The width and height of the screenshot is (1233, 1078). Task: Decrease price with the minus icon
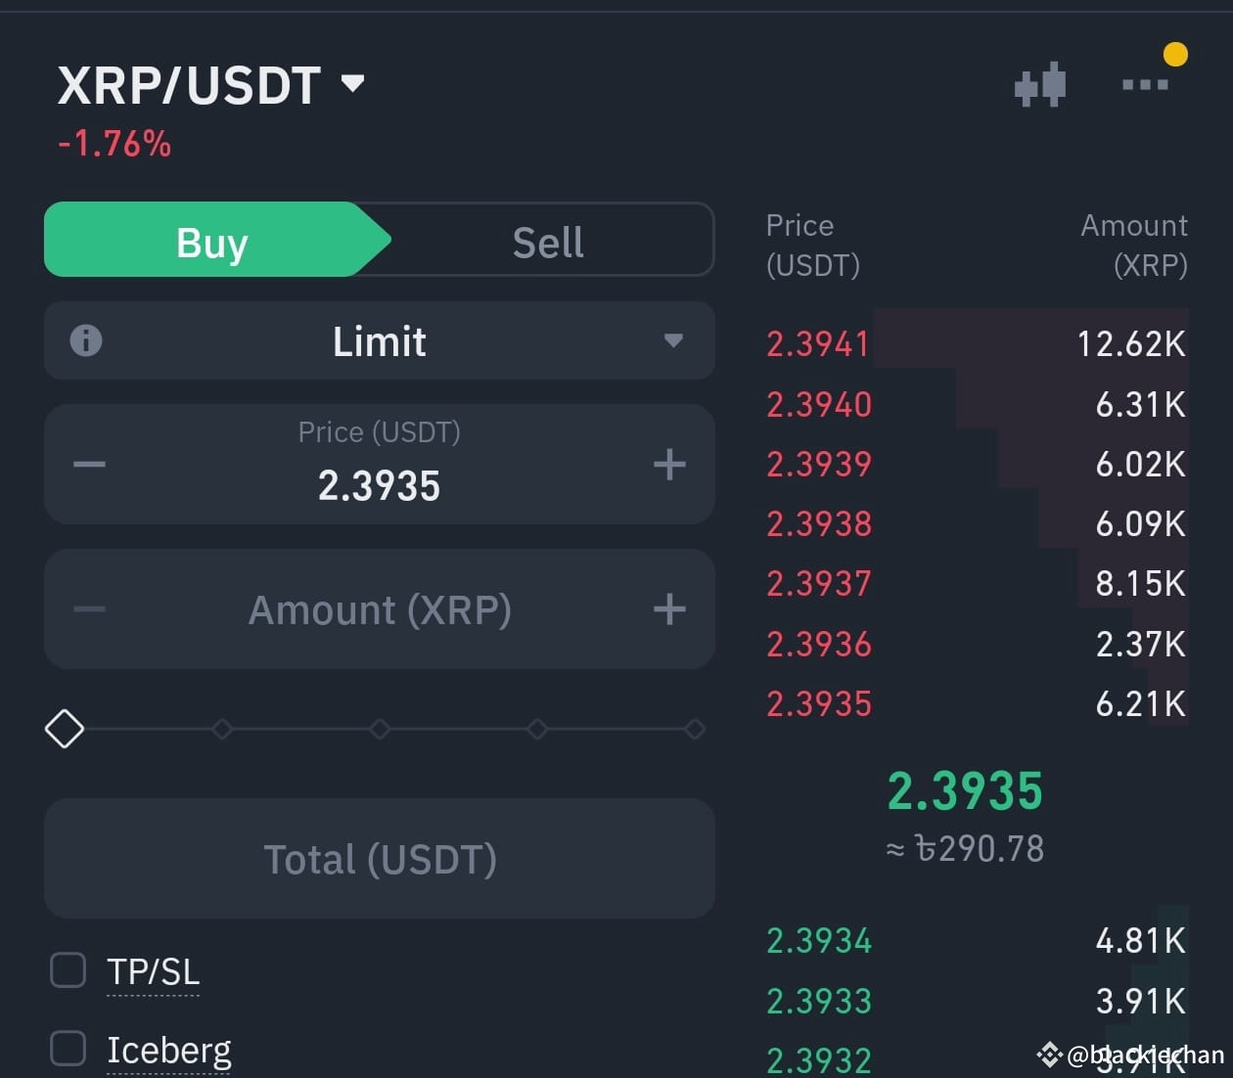pyautogui.click(x=89, y=464)
